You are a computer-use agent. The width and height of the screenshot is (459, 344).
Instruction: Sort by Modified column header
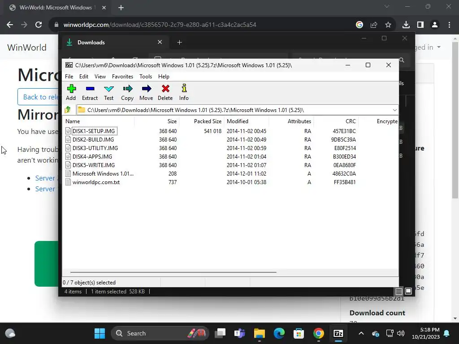point(247,121)
